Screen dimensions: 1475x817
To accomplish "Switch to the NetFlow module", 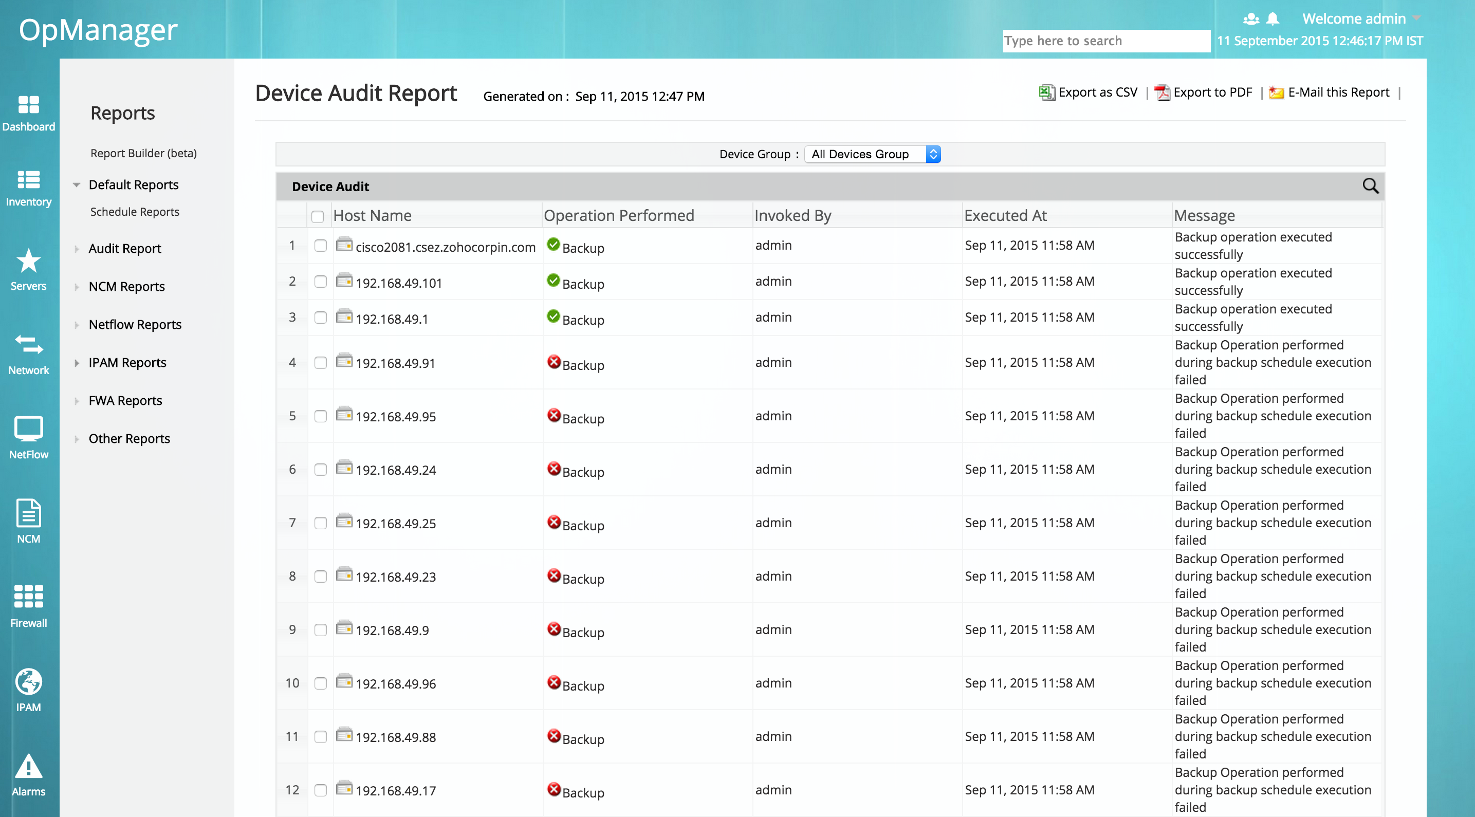I will 29,436.
